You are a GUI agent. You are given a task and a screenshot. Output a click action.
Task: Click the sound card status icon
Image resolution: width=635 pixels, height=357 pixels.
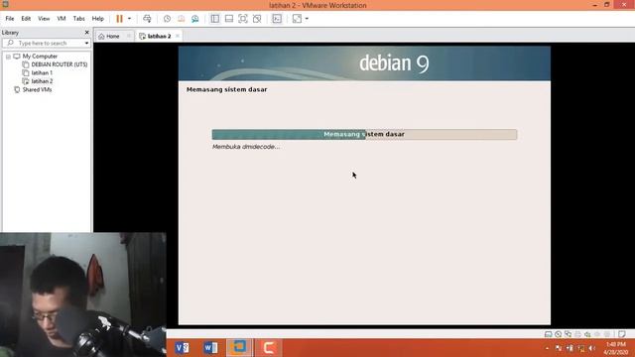tap(587, 334)
